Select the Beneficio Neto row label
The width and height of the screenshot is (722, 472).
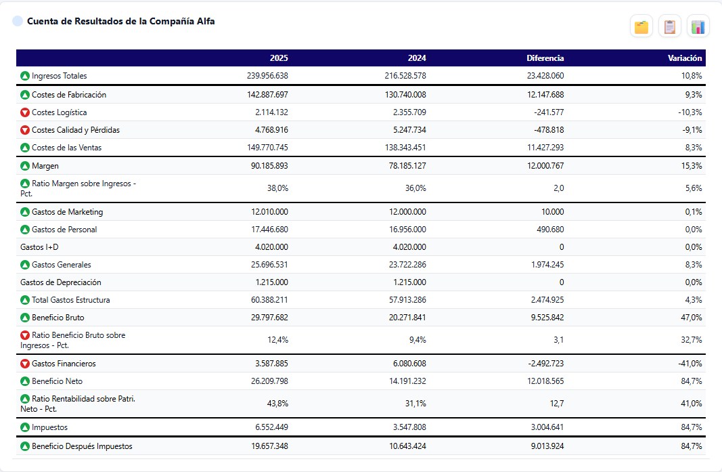[57, 381]
